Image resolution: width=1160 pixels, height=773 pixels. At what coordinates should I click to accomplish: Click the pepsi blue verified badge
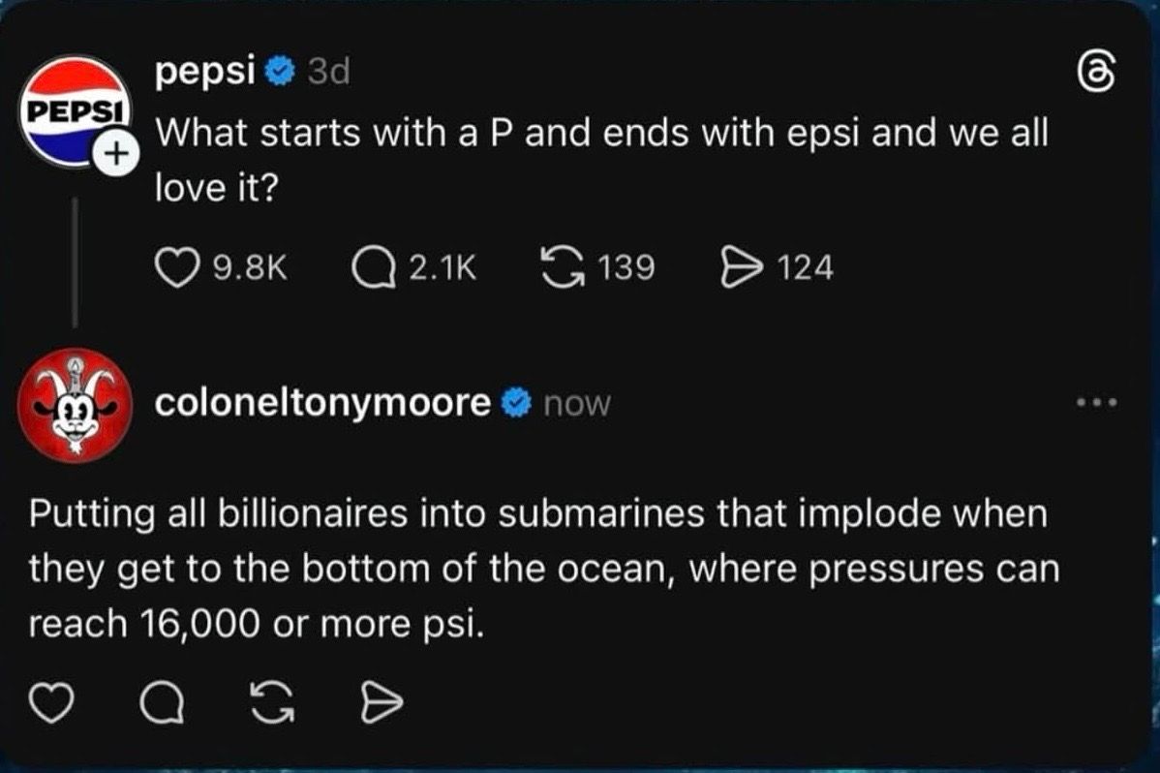pos(281,71)
